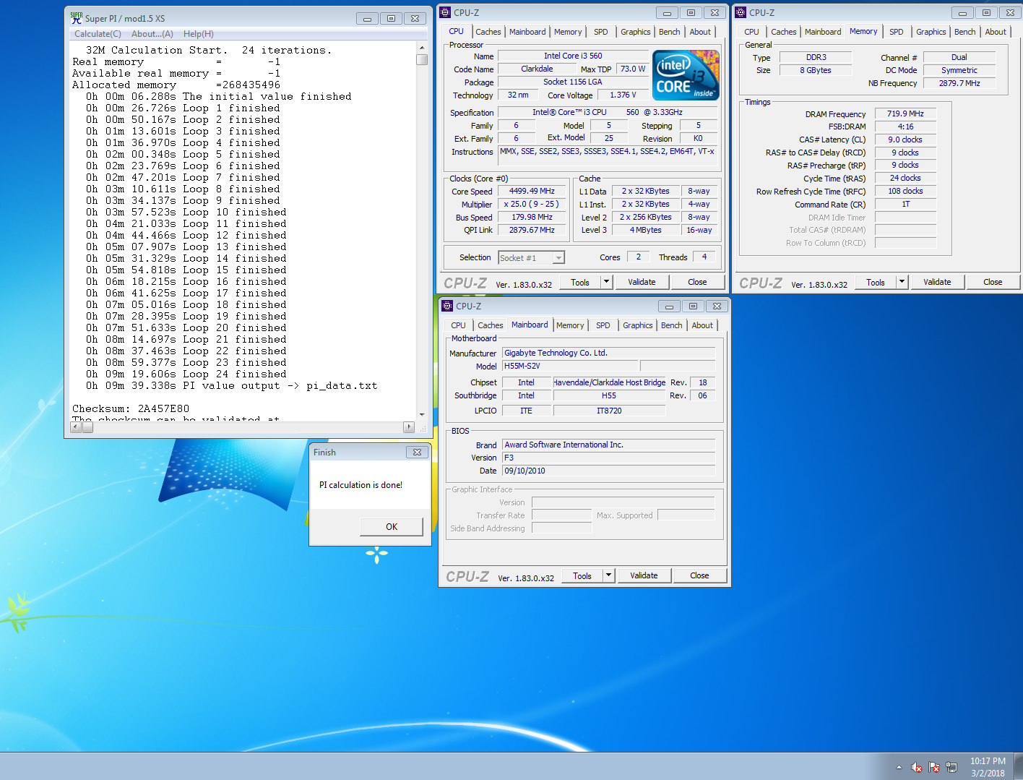Click the Core Voltage value 1.376 V
Screen dimensions: 1023x780
[623, 95]
